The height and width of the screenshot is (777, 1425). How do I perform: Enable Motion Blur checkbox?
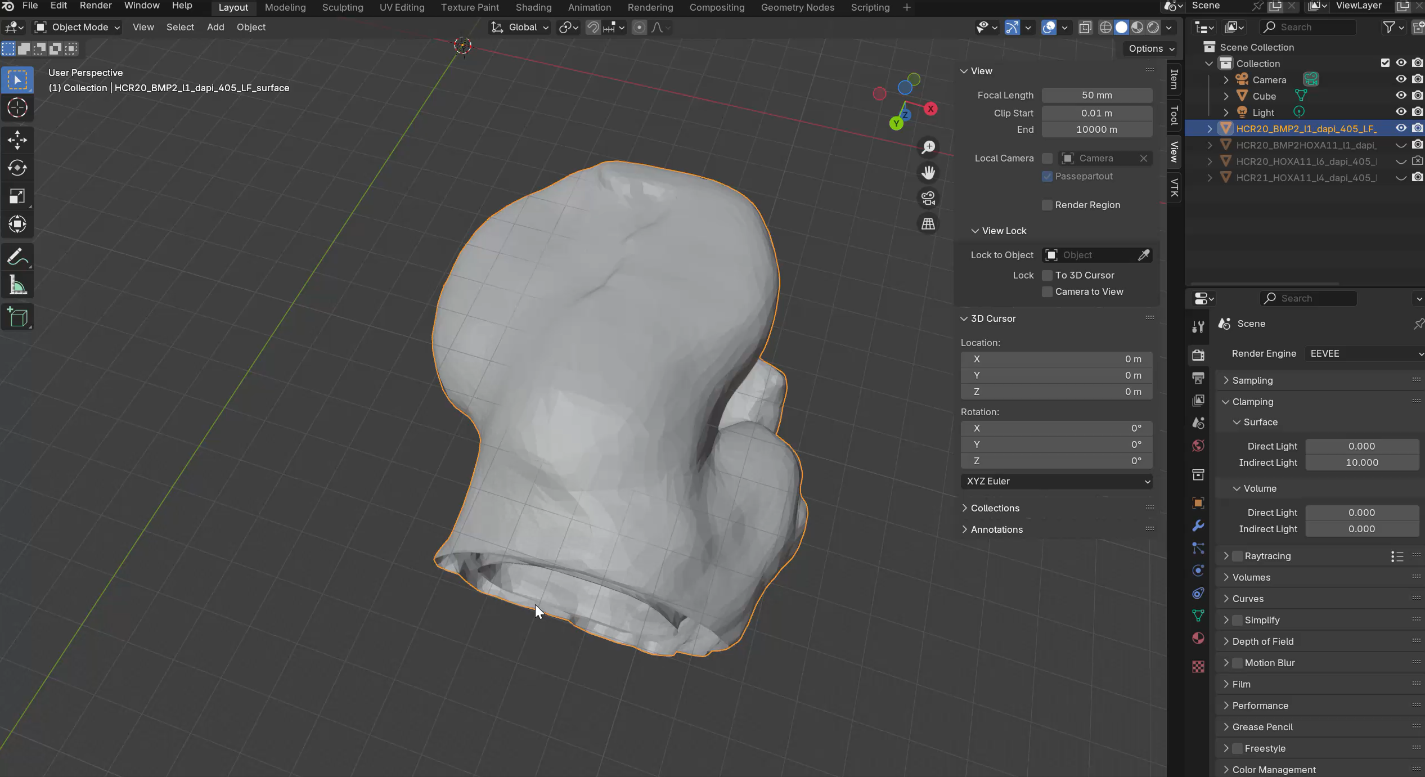[1237, 663]
